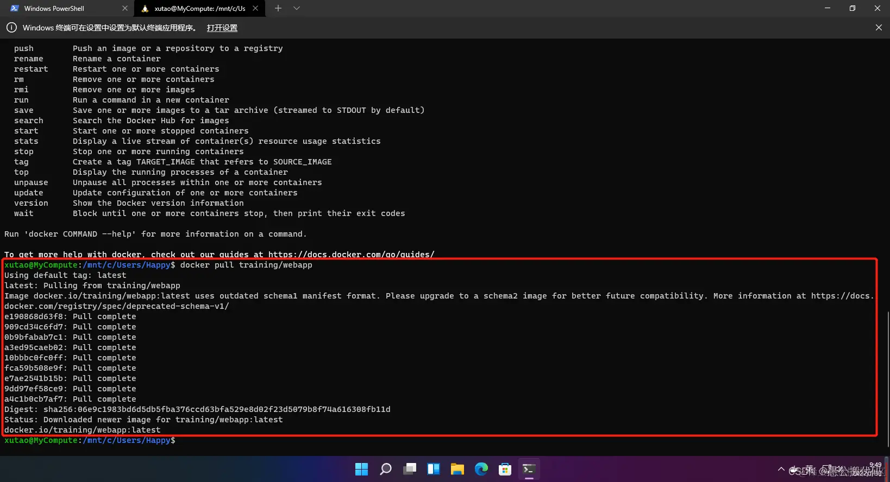Screen dimensions: 890x482
Task: Click the 'version' command row
Action: [x=129, y=203]
